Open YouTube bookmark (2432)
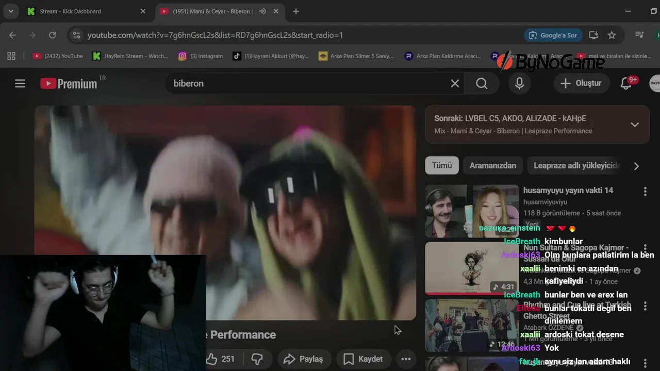Viewport: 660px width, 371px height. (58, 56)
